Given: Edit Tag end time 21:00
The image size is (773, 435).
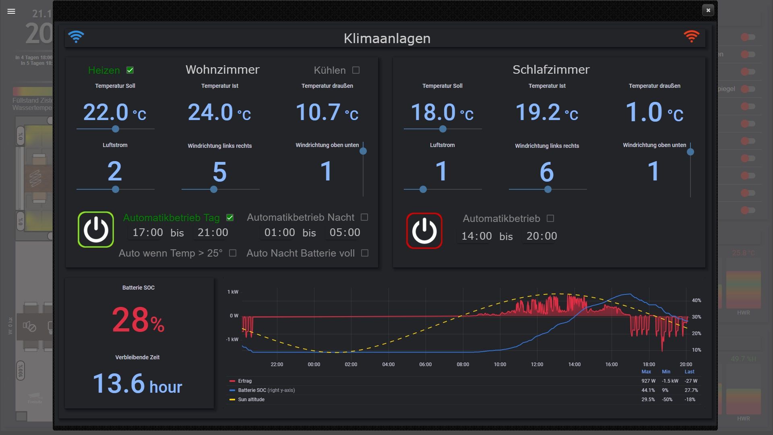Looking at the screenshot, I should [x=213, y=233].
